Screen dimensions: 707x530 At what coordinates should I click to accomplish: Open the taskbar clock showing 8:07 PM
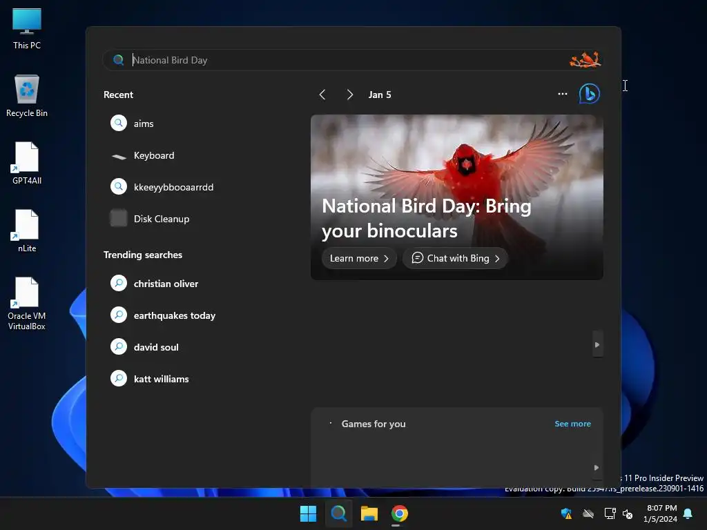click(660, 513)
